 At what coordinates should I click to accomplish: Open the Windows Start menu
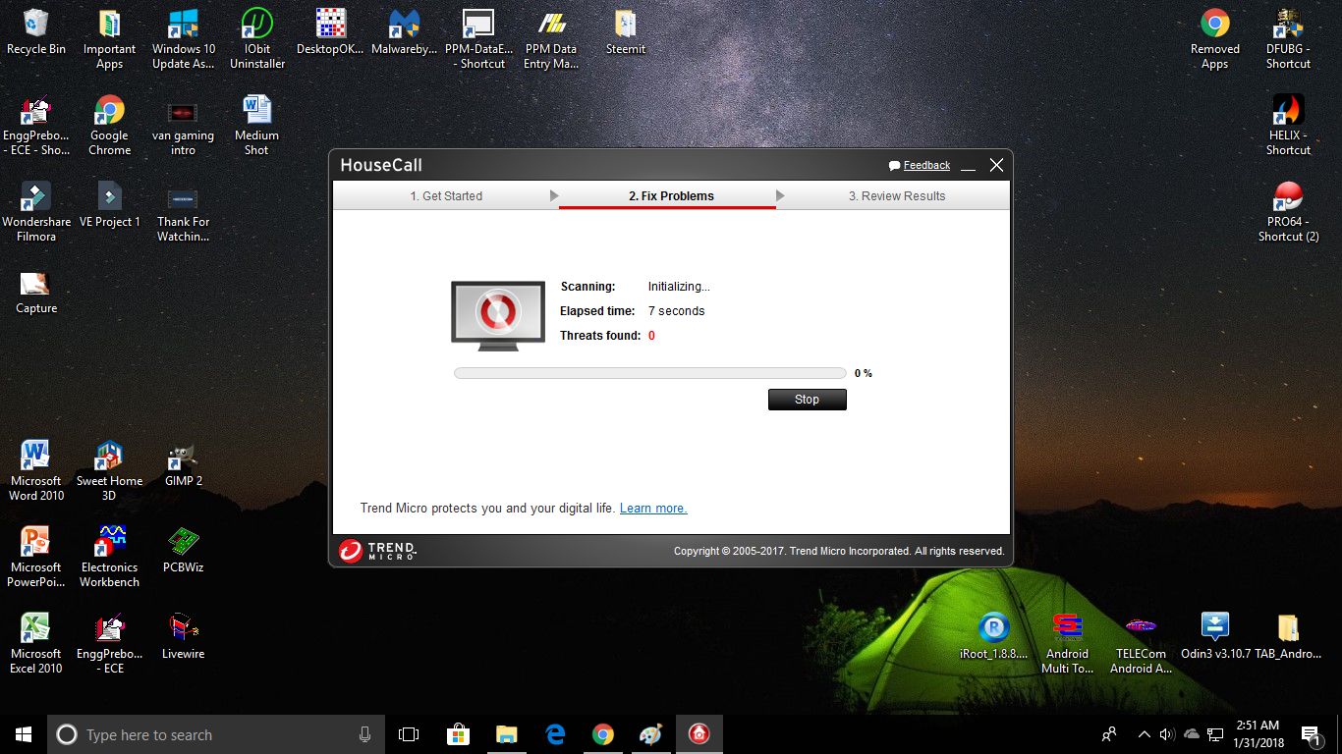24,734
